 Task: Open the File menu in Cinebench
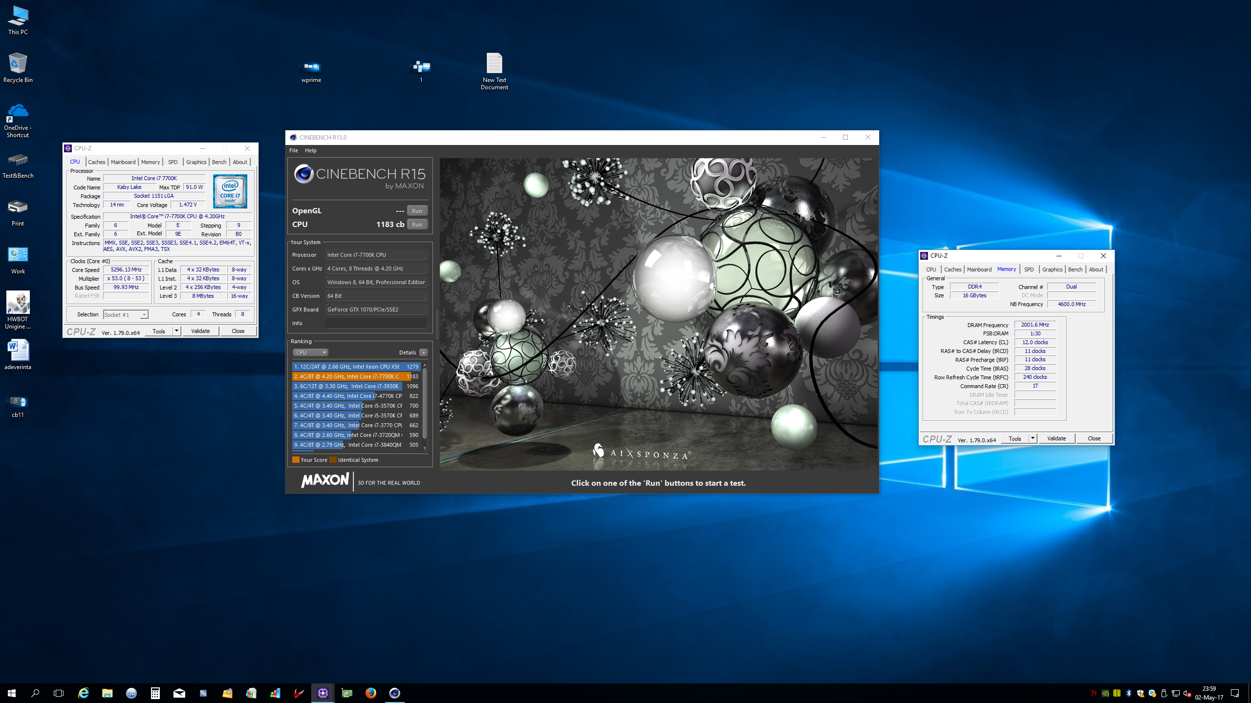click(293, 150)
